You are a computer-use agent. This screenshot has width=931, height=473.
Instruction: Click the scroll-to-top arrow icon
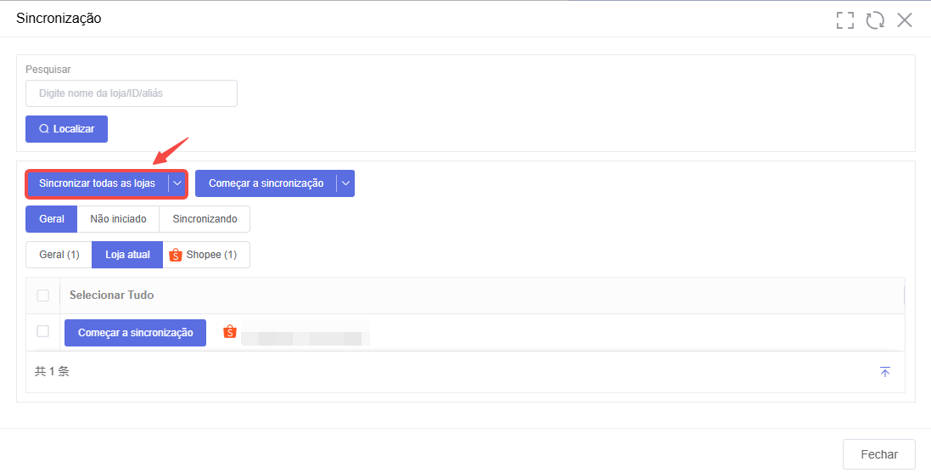click(x=885, y=372)
